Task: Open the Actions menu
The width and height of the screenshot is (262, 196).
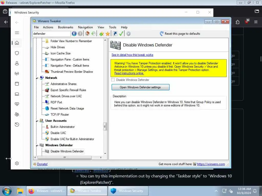Action: pos(48,27)
